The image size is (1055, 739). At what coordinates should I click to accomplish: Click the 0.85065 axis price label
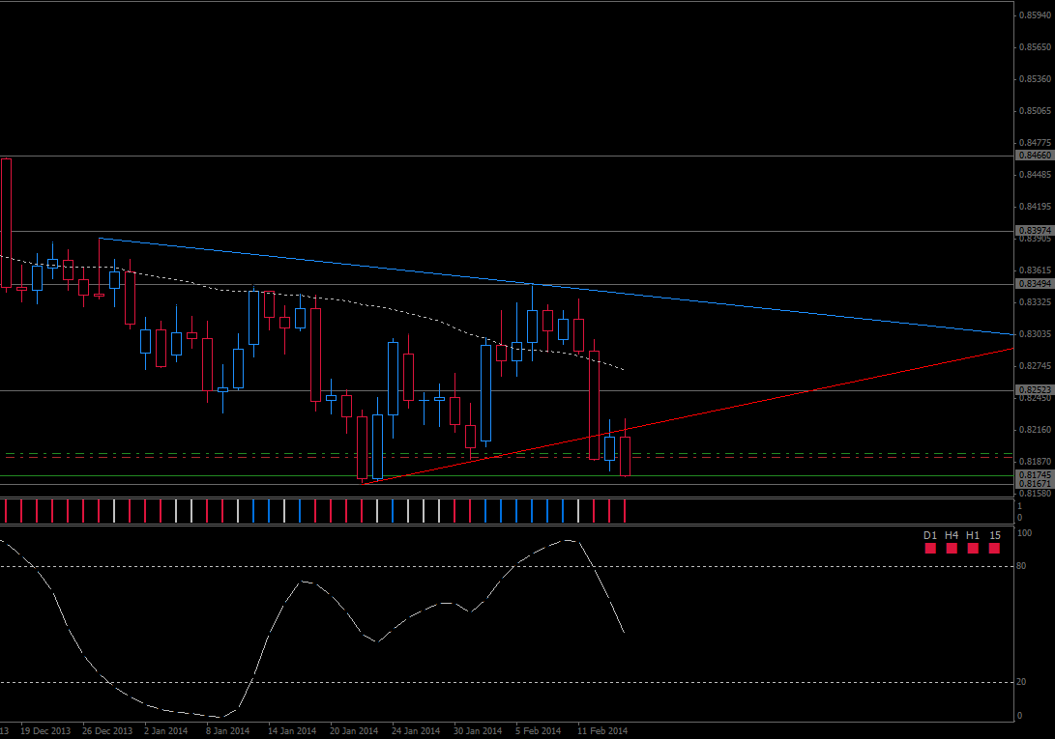coord(1035,111)
